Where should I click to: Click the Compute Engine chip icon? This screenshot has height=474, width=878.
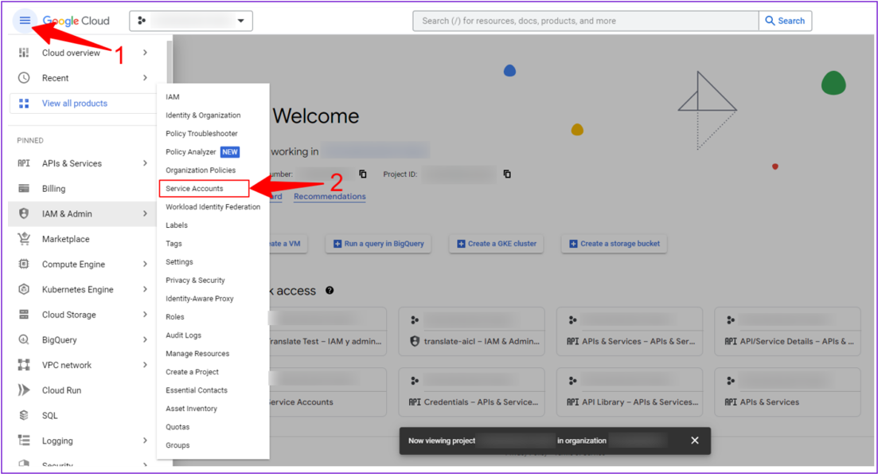point(24,264)
